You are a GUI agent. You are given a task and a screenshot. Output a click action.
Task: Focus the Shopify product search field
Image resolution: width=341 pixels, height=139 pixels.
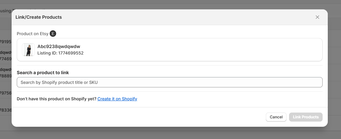(170, 82)
